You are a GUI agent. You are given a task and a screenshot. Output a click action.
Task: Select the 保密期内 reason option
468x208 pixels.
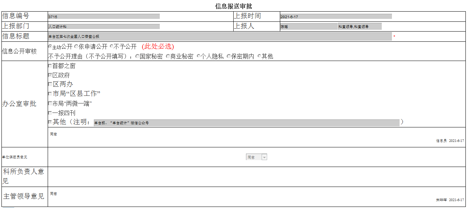pyautogui.click(x=229, y=56)
